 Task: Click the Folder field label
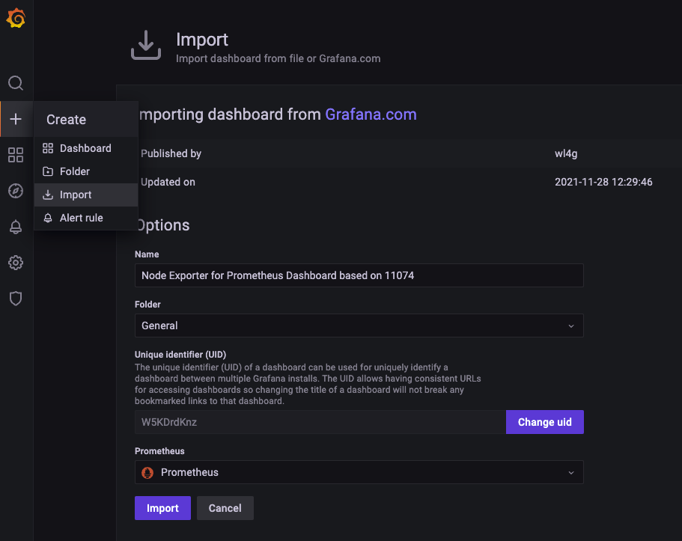147,305
